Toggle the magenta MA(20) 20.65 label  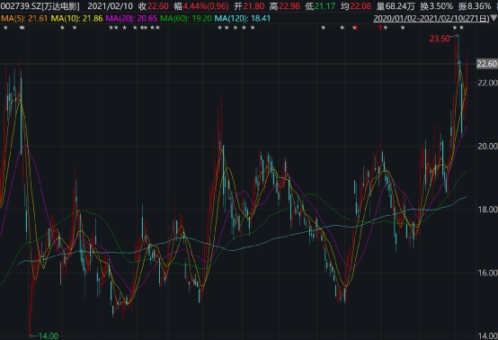[131, 18]
